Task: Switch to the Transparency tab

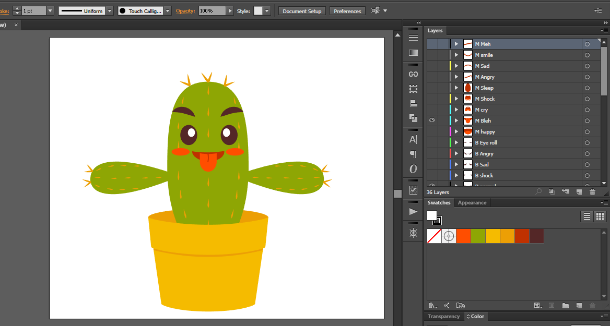Action: (443, 317)
